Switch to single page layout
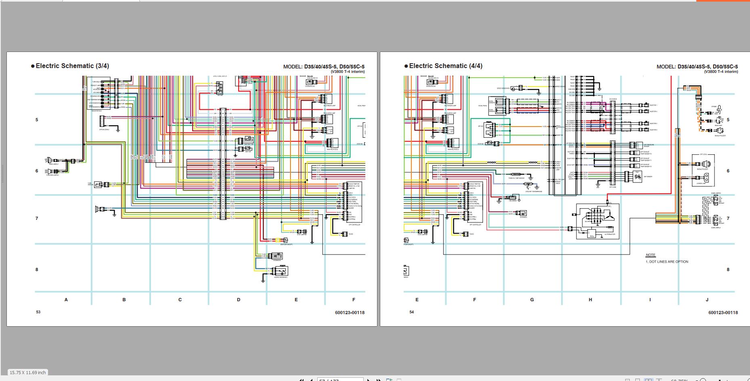The height and width of the screenshot is (381, 750). point(627,380)
